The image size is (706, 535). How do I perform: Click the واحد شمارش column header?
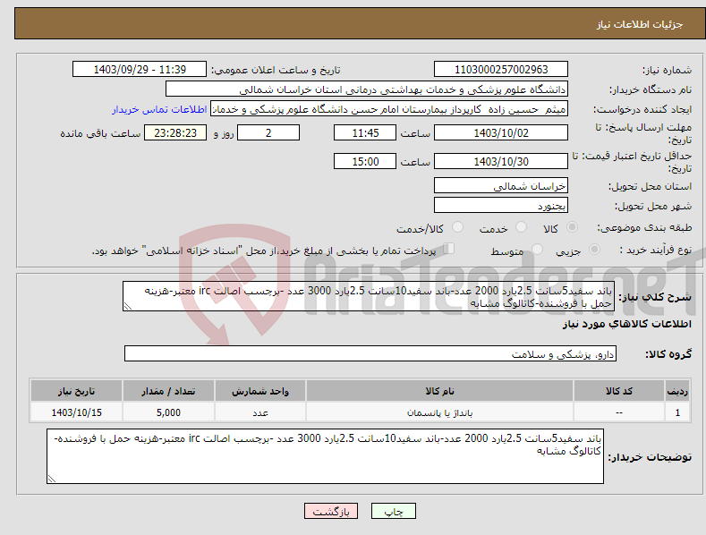click(260, 391)
